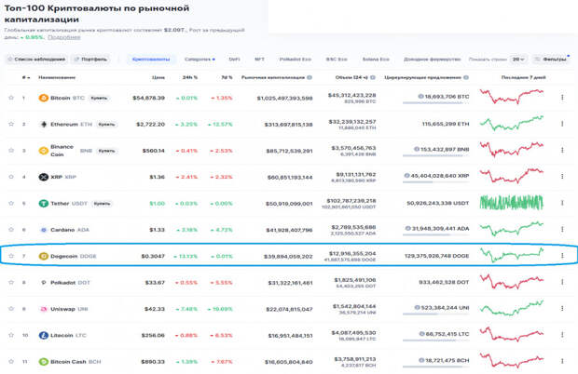
Task: Click the Litecoin coin logo
Action: 44,335
